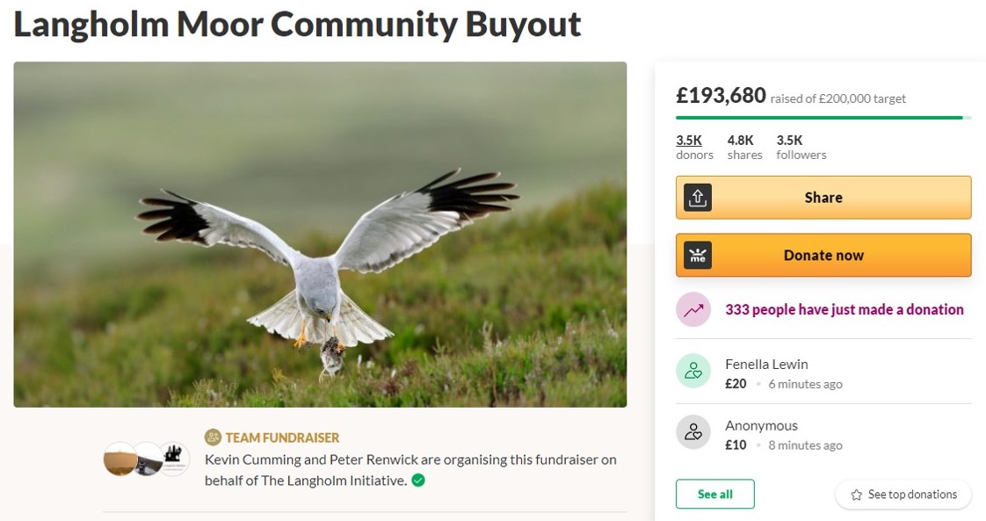This screenshot has width=986, height=521.
Task: Click the Langholm Moor Community Buyout heading
Action: pyautogui.click(x=297, y=24)
